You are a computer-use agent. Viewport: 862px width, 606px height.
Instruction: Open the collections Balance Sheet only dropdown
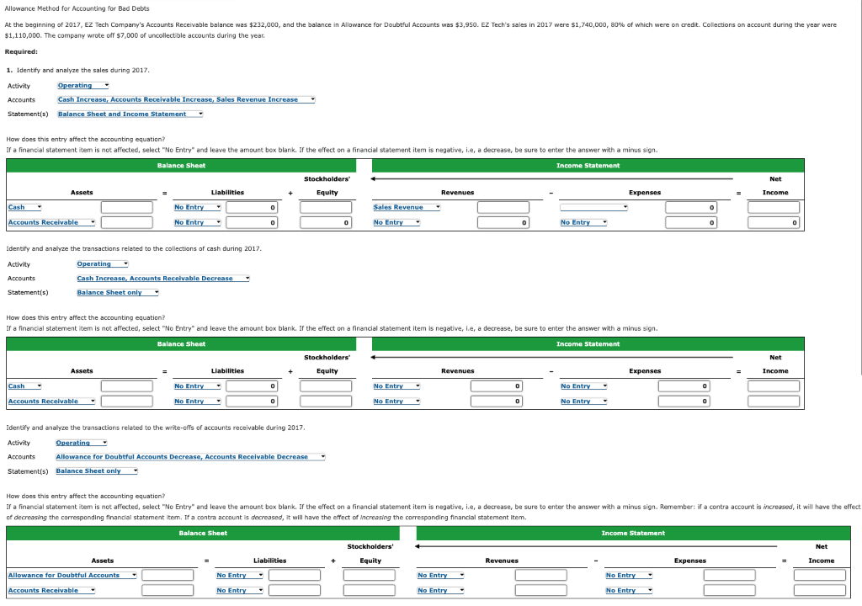tap(118, 293)
